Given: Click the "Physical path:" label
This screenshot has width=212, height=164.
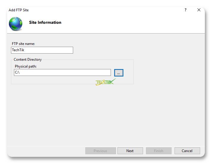Looking at the screenshot, I should [26, 66].
